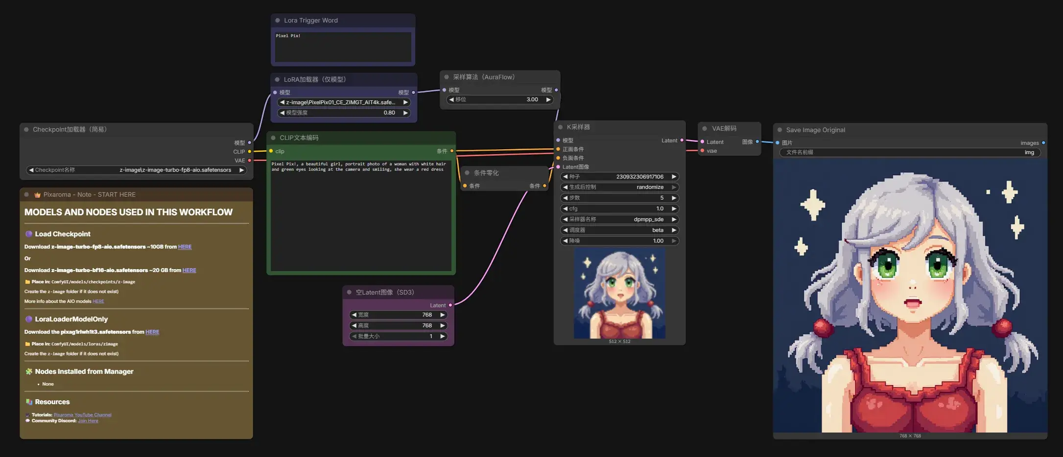Increase 高度 height with right arrow
Viewport: 1063px width, 457px height.
(x=442, y=326)
